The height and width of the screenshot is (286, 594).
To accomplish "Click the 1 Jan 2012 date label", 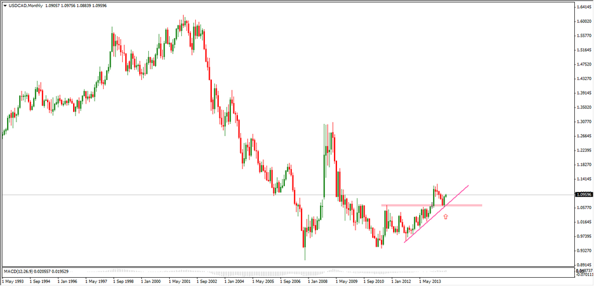I will pos(402,280).
